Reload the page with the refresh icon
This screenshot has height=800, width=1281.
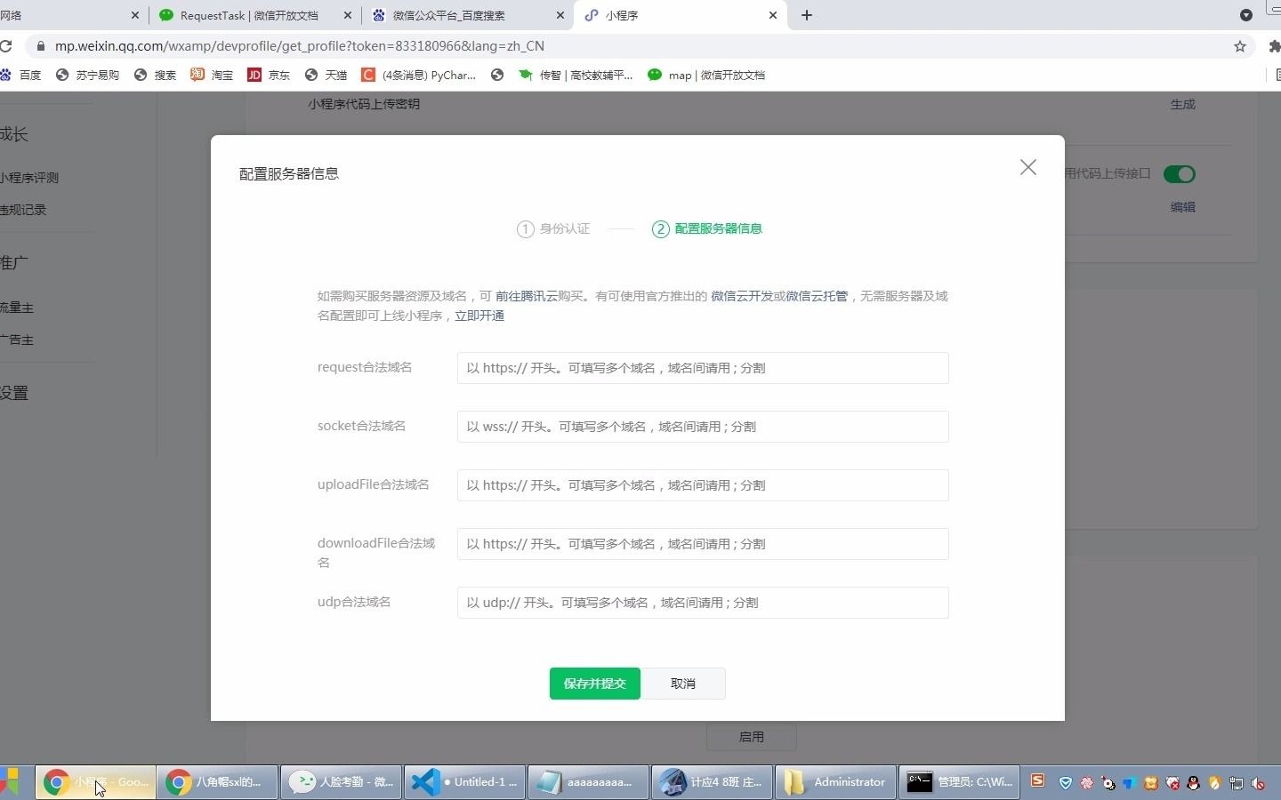coord(5,46)
